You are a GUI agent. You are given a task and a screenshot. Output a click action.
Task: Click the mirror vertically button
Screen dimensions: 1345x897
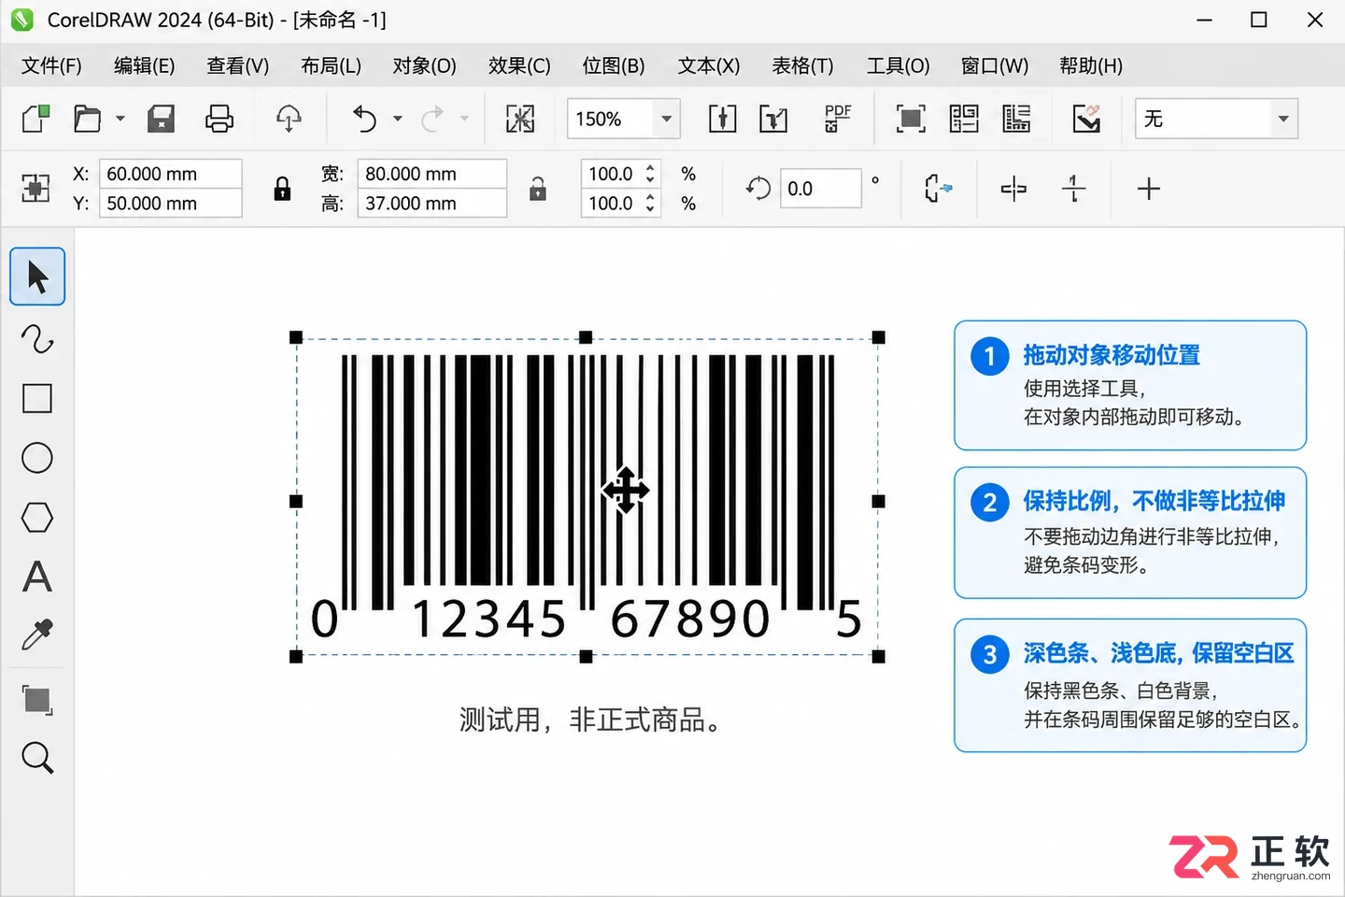[1074, 189]
